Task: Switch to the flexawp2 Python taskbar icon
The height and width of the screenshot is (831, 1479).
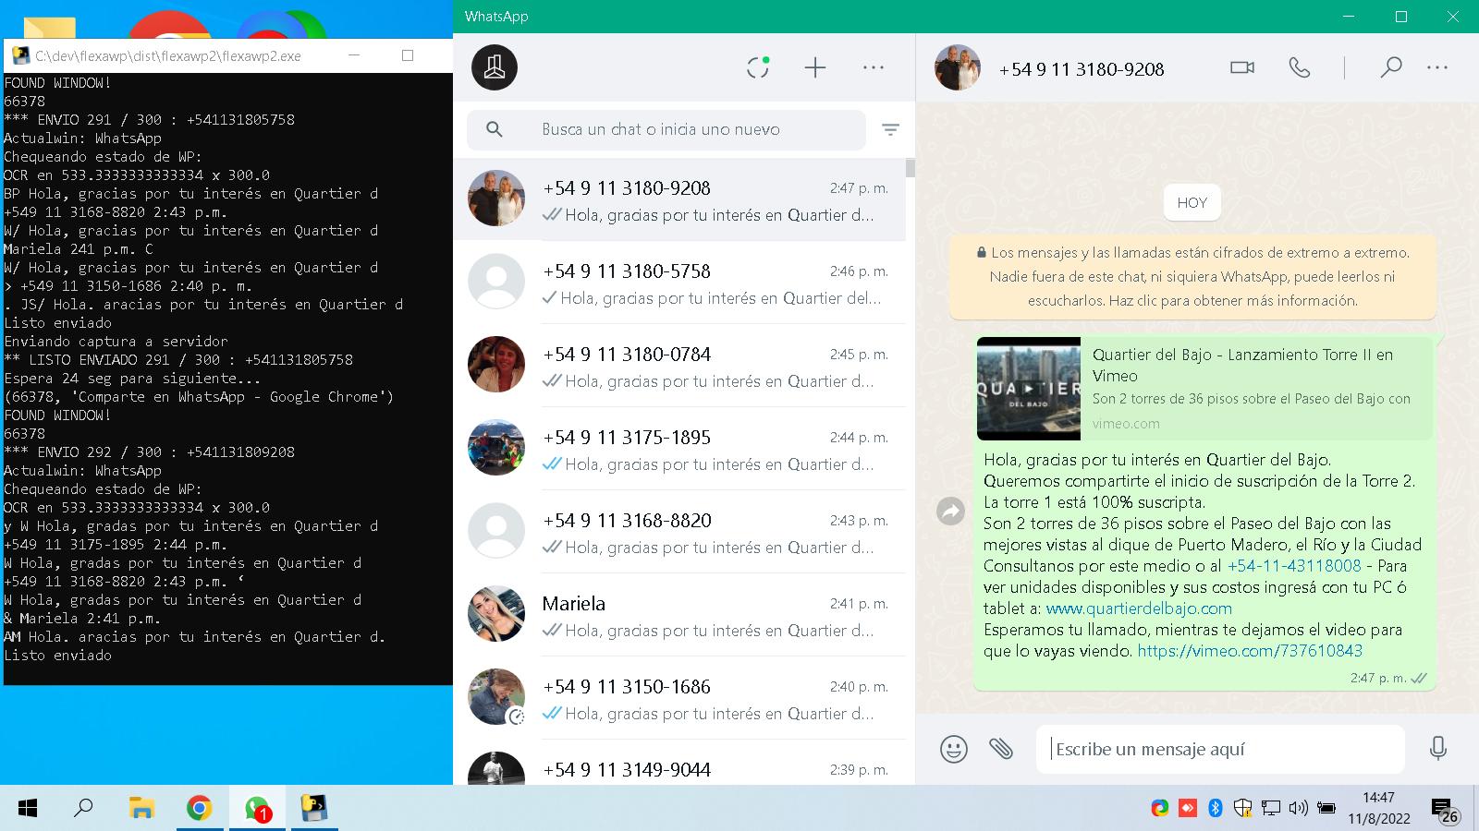Action: pos(314,809)
